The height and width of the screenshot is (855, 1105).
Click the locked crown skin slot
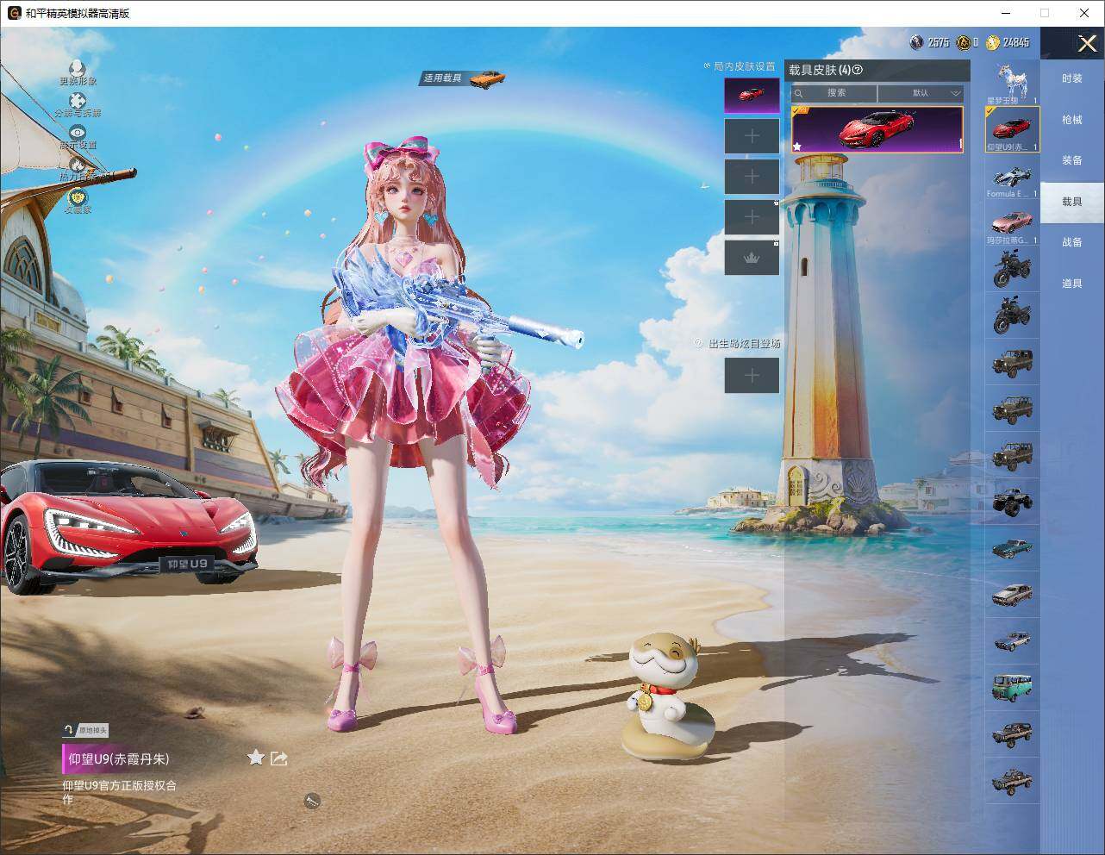[752, 258]
